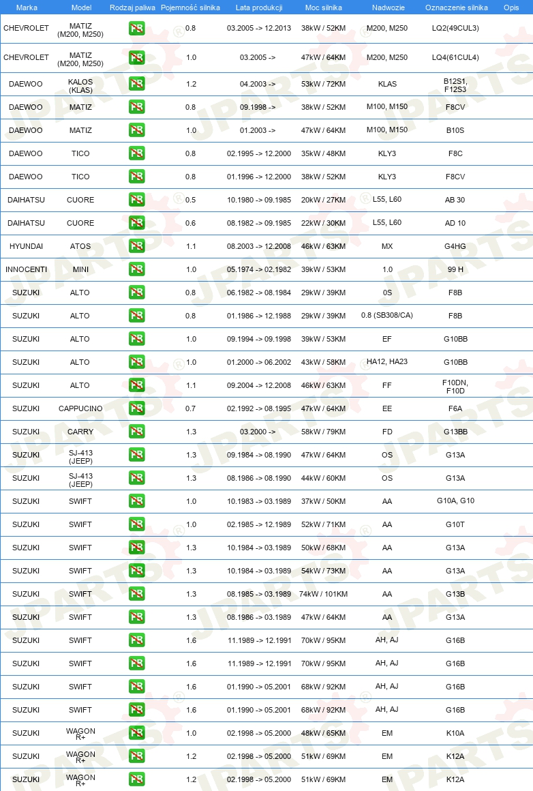Select power cell 74kW / 101KM
The image size is (533, 791).
(x=323, y=594)
